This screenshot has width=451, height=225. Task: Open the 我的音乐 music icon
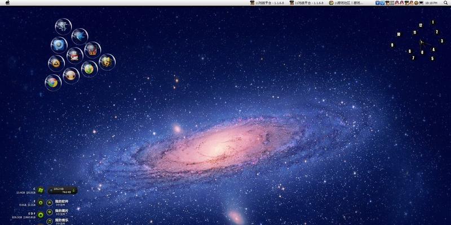click(50, 221)
